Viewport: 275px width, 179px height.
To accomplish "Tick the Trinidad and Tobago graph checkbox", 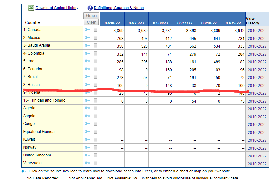I will pos(95,100).
